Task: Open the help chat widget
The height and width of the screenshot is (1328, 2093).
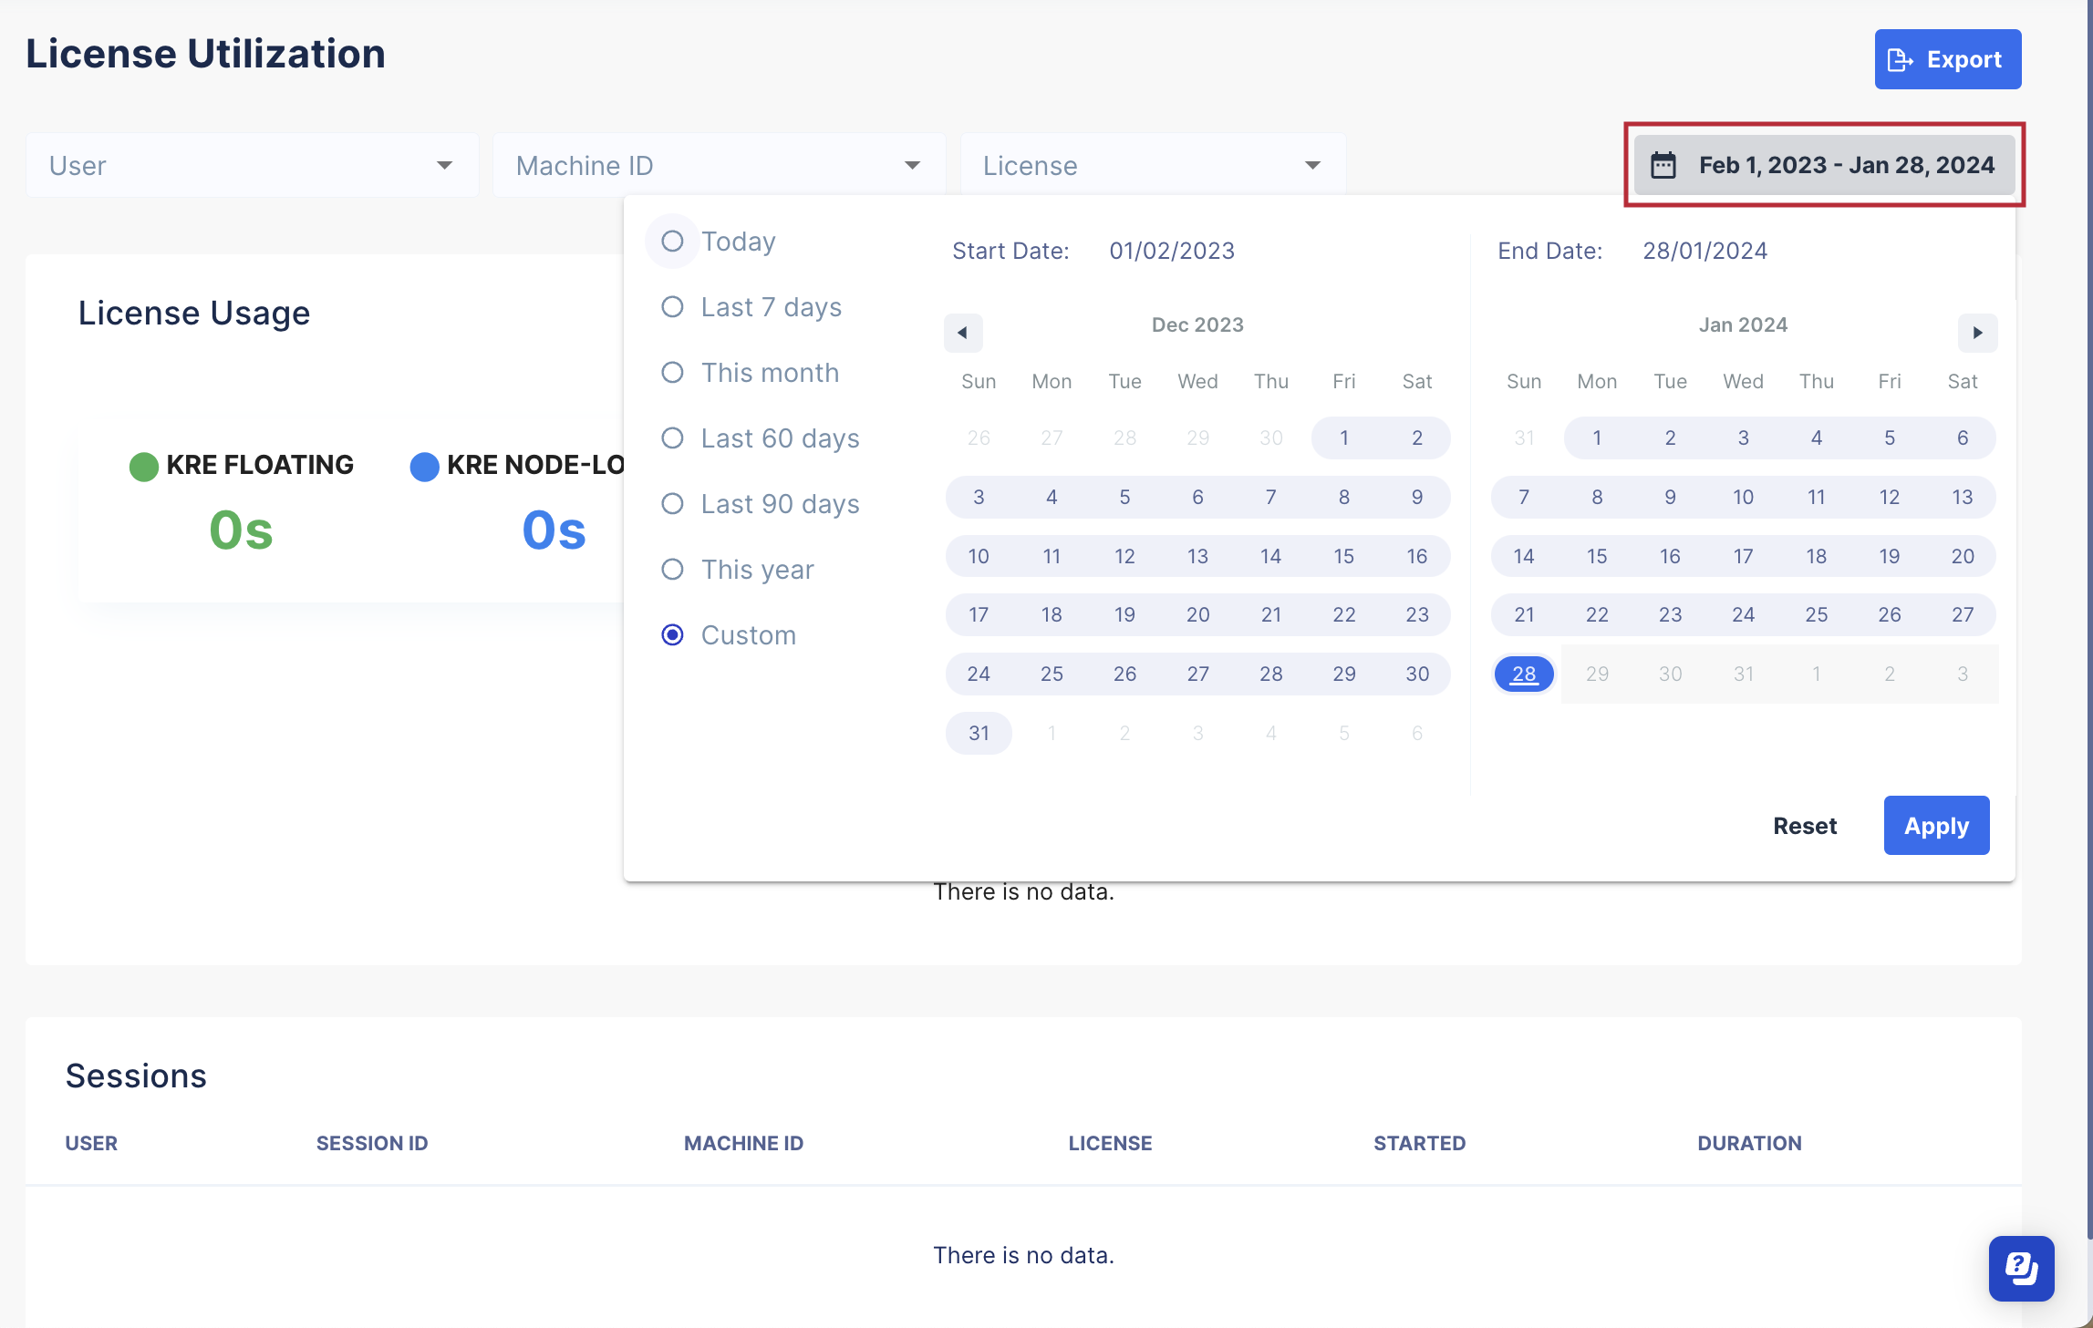Action: 2021,1268
